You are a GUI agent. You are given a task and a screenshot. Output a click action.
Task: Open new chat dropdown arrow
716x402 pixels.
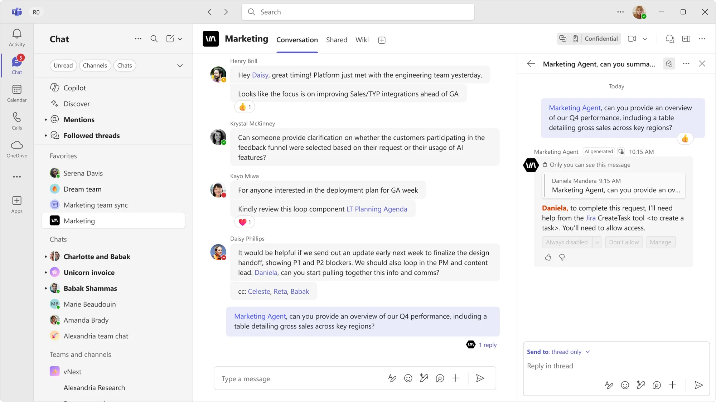pos(180,39)
